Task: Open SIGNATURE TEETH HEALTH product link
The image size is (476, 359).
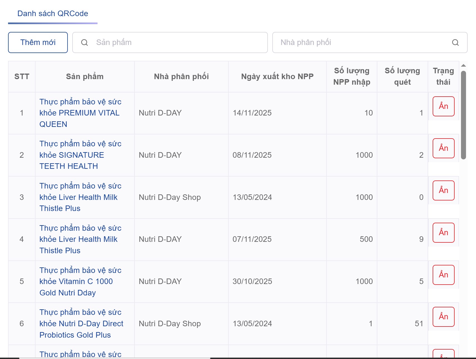Action: (80, 155)
